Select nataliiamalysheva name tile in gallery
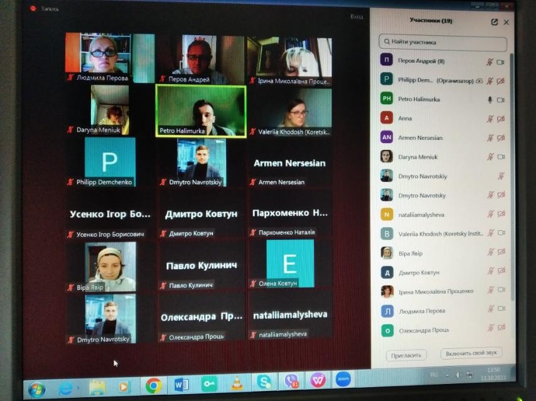Viewport: 536px width, 401px height. 290,315
